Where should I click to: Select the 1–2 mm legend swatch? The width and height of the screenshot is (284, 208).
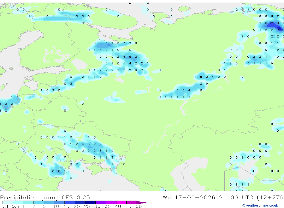click(x=28, y=202)
